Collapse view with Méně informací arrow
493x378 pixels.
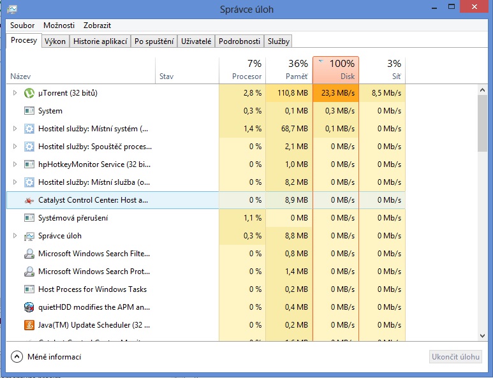point(17,356)
